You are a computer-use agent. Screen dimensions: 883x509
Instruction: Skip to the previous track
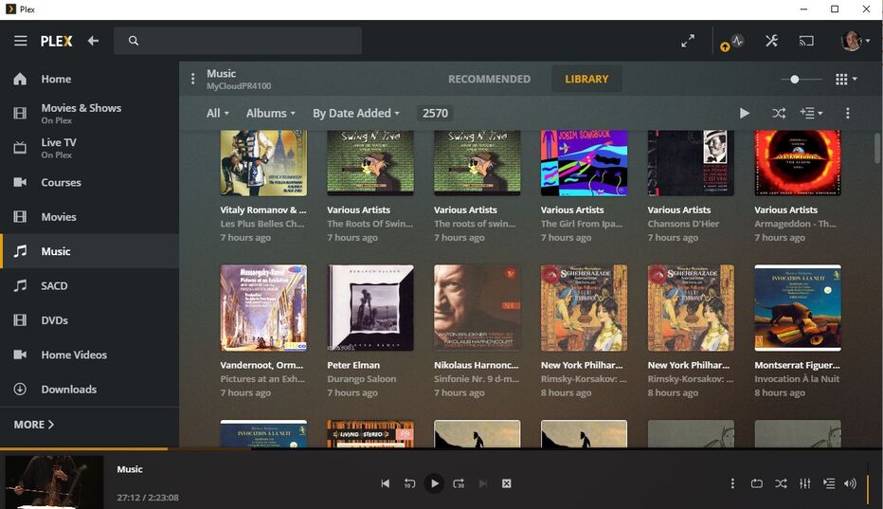(386, 483)
